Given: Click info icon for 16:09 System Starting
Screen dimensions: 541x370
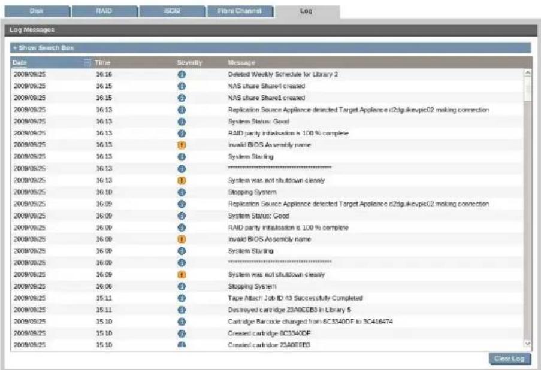Looking at the screenshot, I should pos(182,251).
